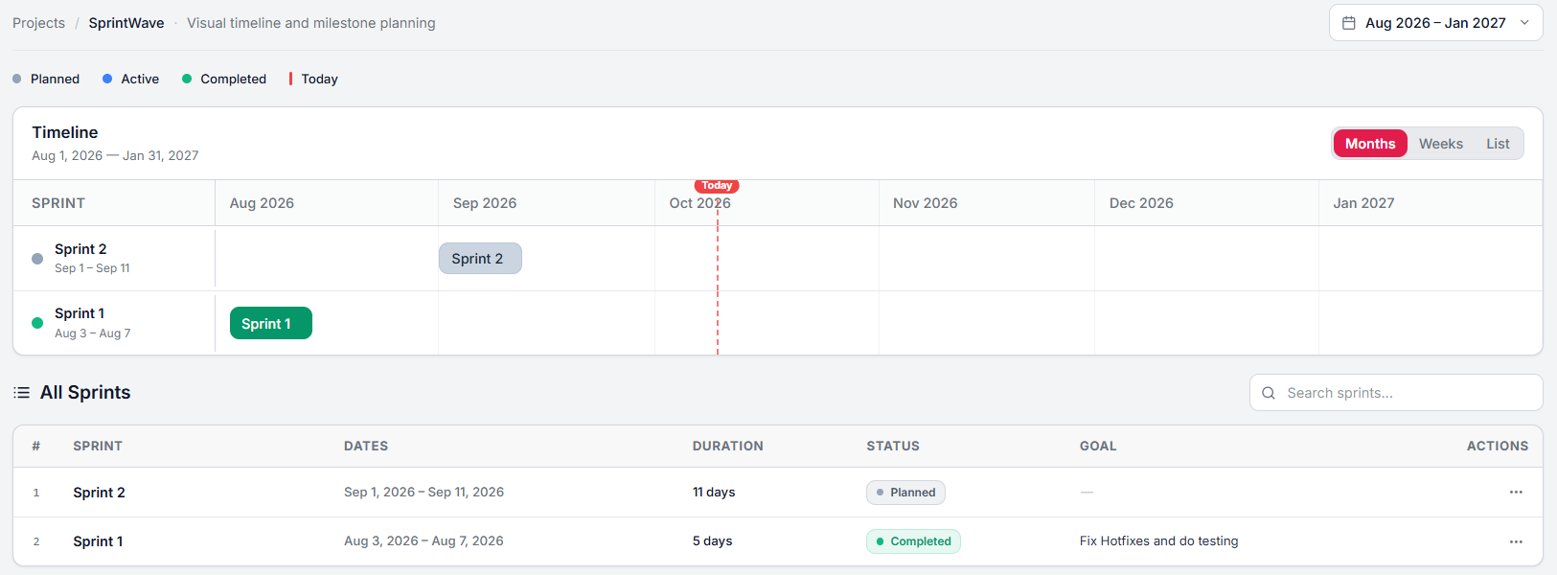Open the actions menu for Sprint 1 row
The image size is (1557, 575).
1516,541
